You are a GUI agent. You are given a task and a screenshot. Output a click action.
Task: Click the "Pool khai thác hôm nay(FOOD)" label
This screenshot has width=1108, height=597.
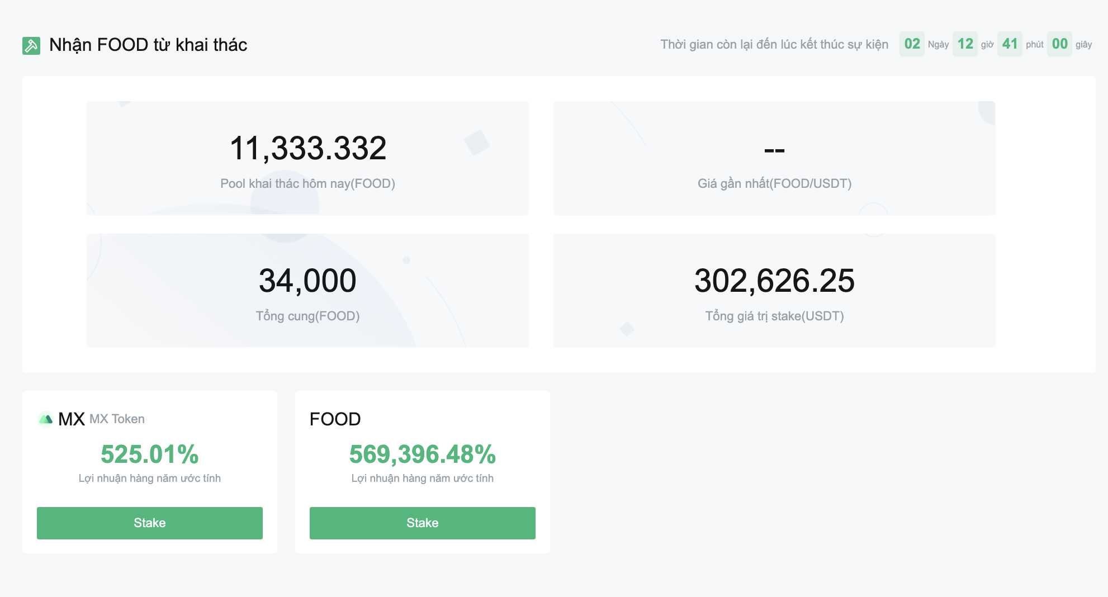[x=307, y=183]
